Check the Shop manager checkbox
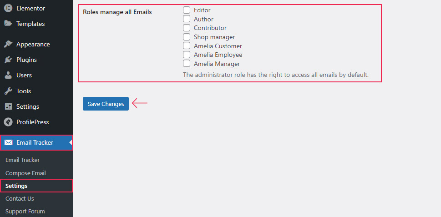The image size is (441, 217). coord(187,37)
